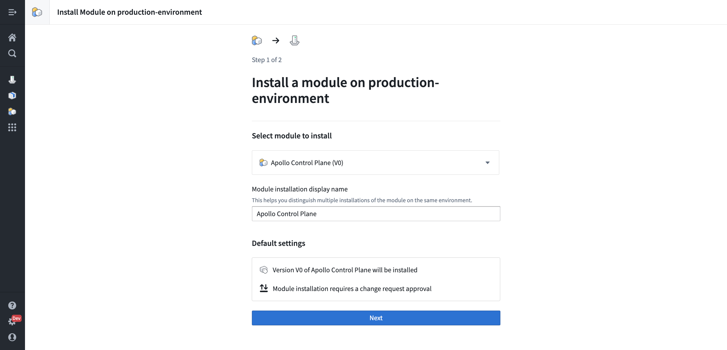Open the Apollo Control Plane version dropdown
This screenshot has width=727, height=350.
pos(488,163)
